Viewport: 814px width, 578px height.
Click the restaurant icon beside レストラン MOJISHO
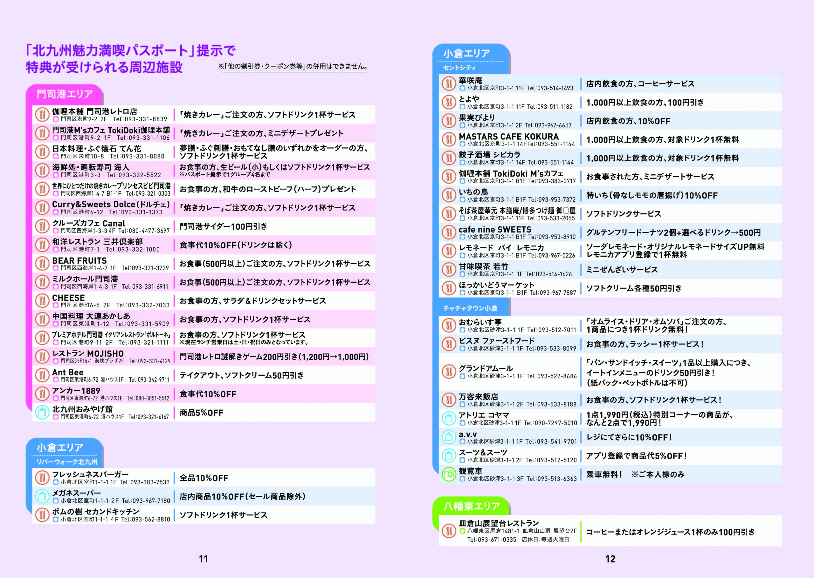point(42,357)
